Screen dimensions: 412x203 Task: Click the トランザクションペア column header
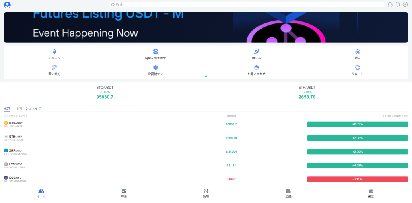16,116
